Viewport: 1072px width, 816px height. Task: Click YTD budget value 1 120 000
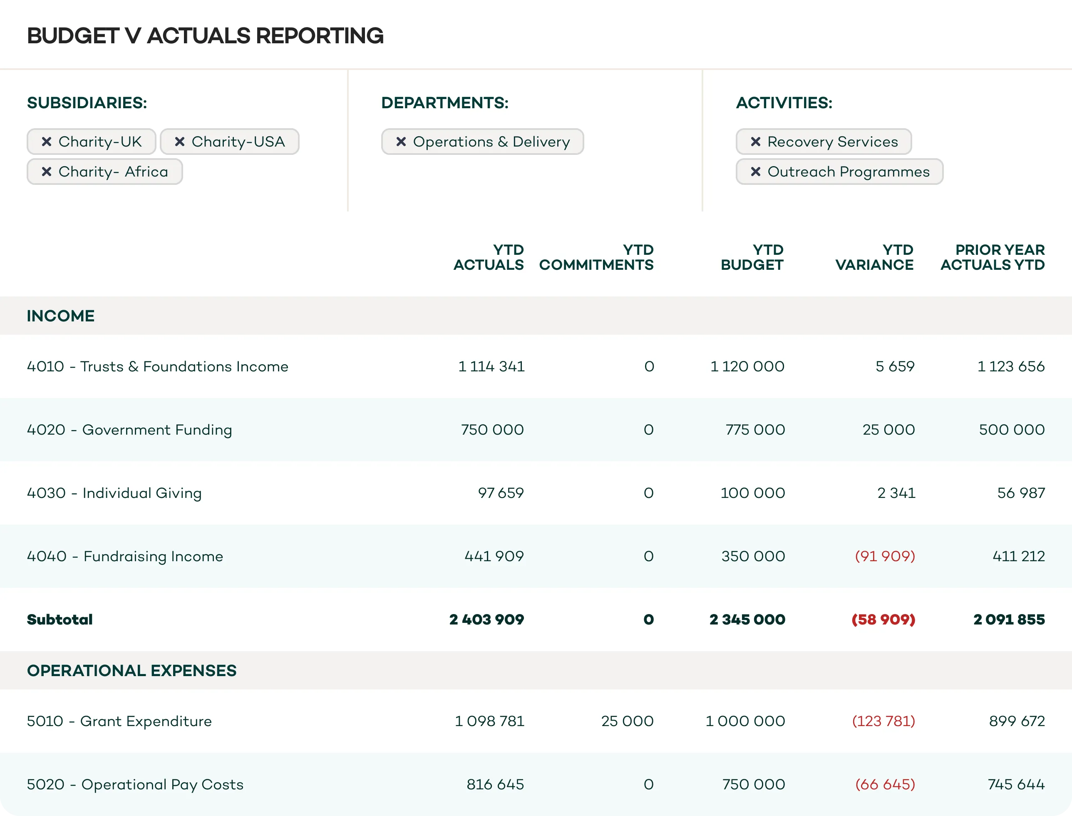[747, 366]
